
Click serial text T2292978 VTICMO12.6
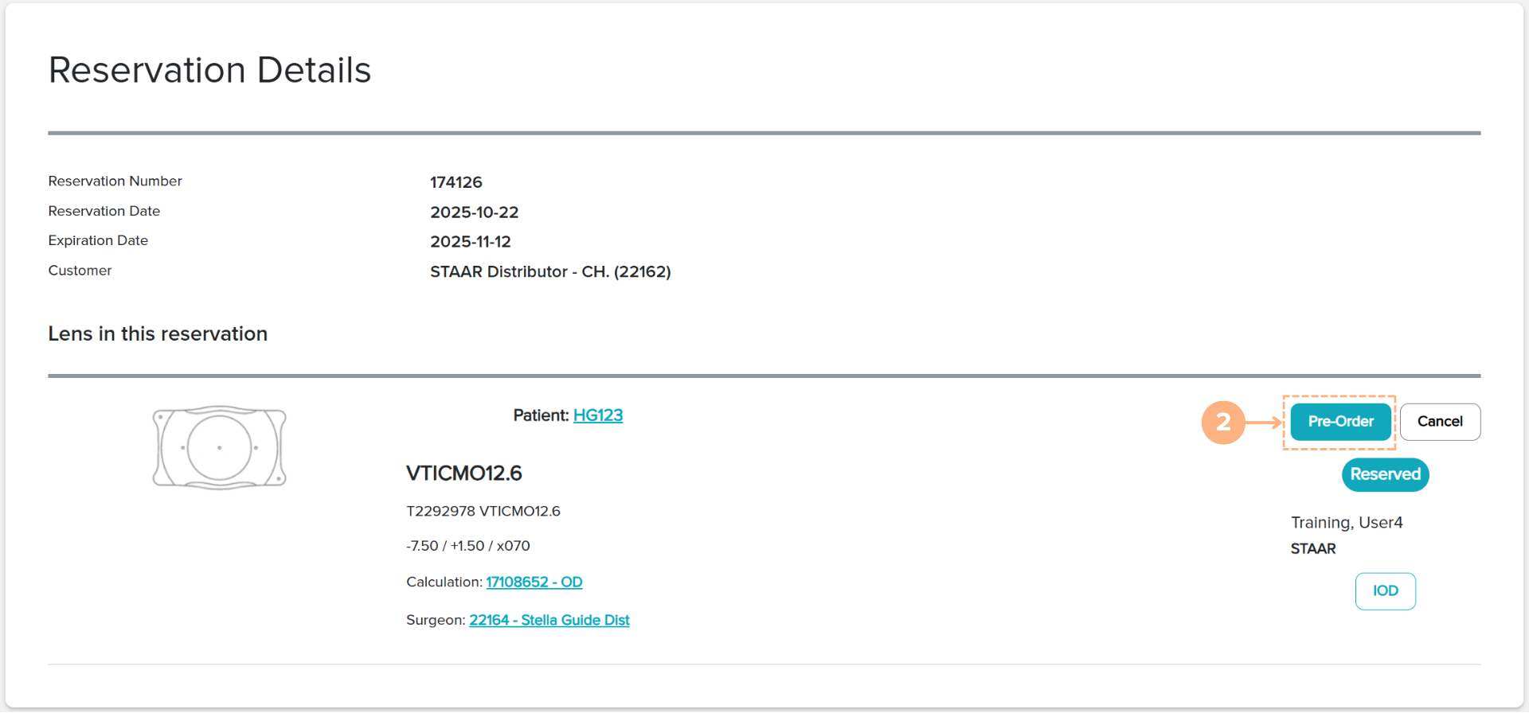click(483, 512)
